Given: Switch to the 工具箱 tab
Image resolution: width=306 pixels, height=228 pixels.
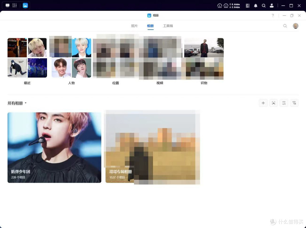Looking at the screenshot, I should pyautogui.click(x=168, y=26).
